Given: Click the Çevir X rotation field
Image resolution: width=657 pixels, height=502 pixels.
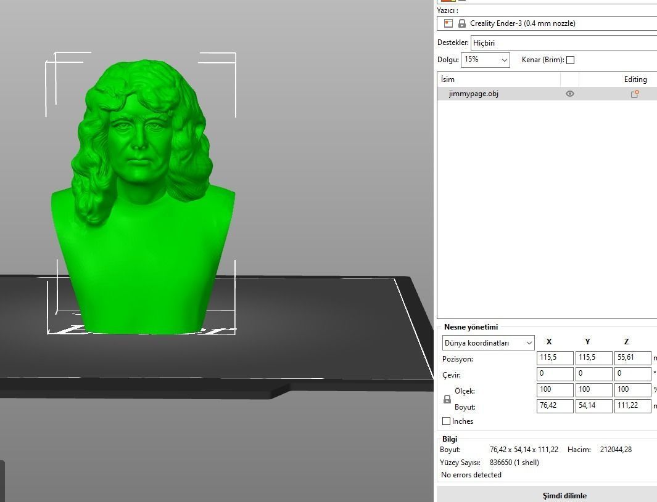Looking at the screenshot, I should click(x=555, y=373).
